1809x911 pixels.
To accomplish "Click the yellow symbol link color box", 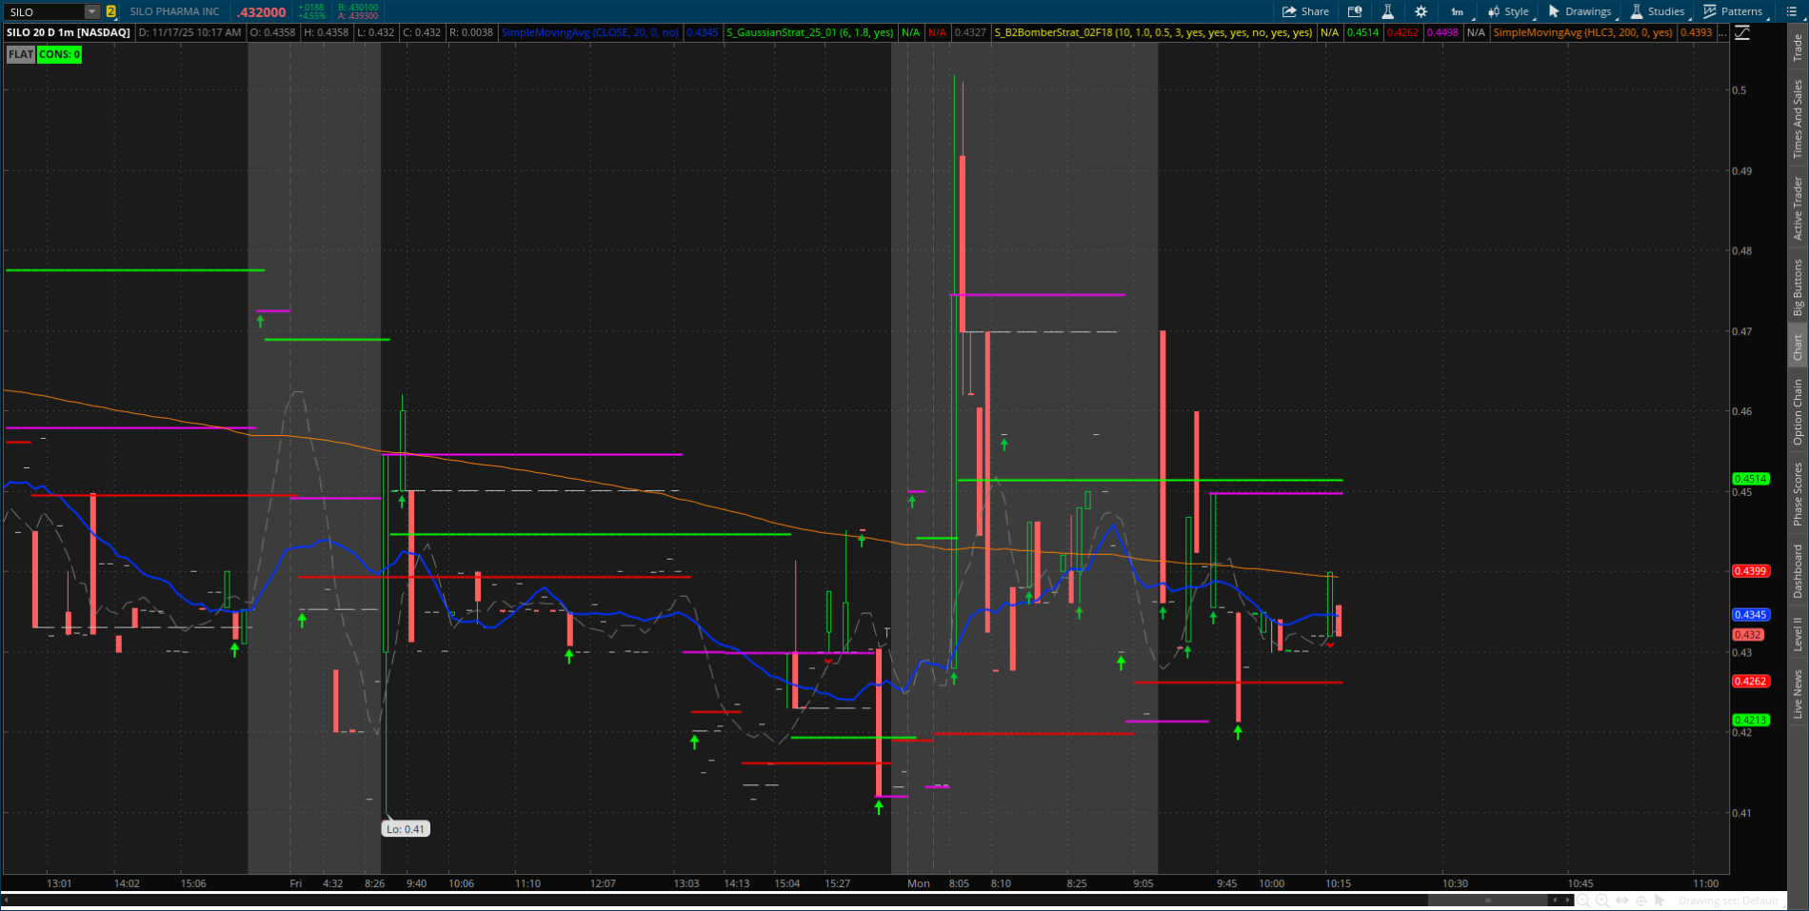I will 111,11.
